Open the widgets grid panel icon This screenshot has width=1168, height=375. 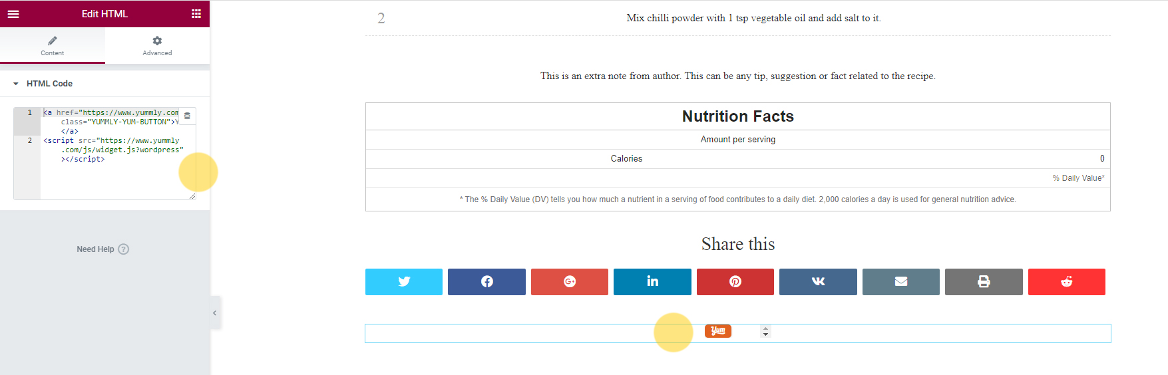click(x=196, y=13)
